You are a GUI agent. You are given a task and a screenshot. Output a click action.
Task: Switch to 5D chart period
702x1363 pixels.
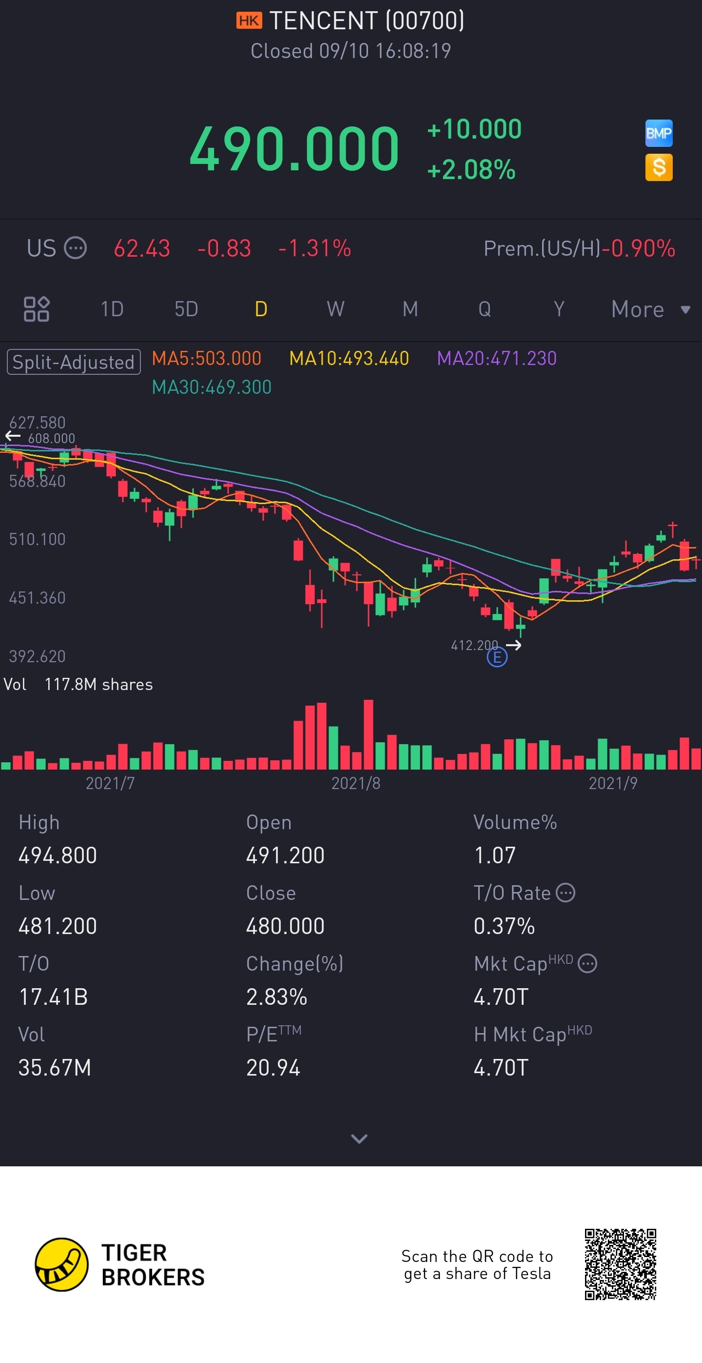pos(186,309)
